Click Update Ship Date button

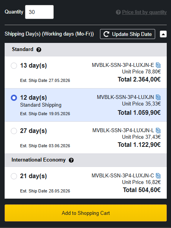[127, 34]
